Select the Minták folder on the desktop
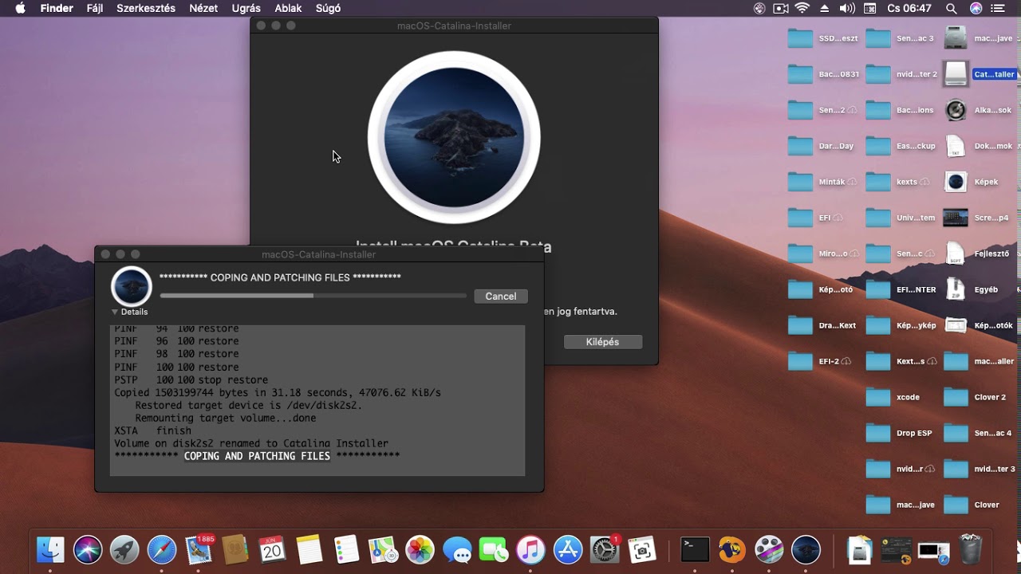Image resolution: width=1021 pixels, height=574 pixels. pos(800,182)
